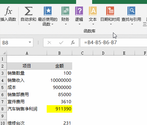Select the cell with value 3610
This screenshot has width=147, height=125.
(x=59, y=102)
